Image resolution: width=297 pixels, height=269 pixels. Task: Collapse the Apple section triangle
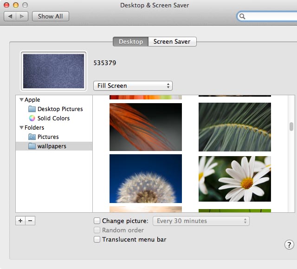coord(21,100)
